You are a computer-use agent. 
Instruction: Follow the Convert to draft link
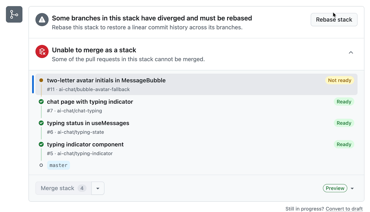[344, 209]
